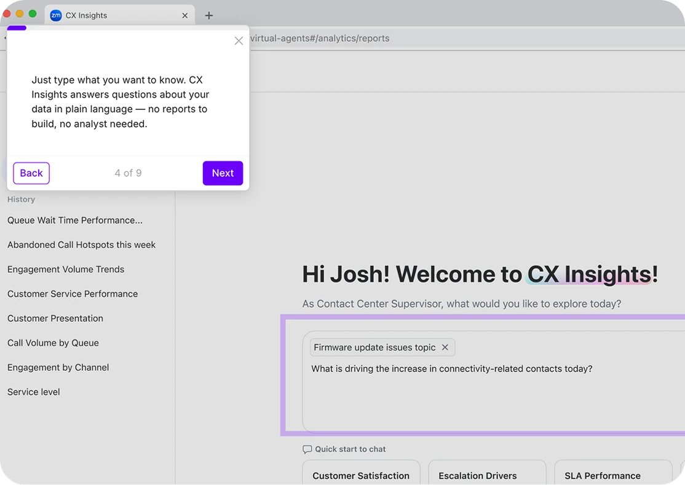
Task: Click the browser address bar URL
Action: (320, 39)
